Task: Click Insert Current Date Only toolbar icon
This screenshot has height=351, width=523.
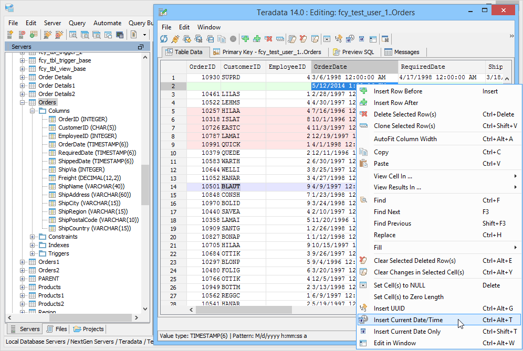Action: (362, 39)
